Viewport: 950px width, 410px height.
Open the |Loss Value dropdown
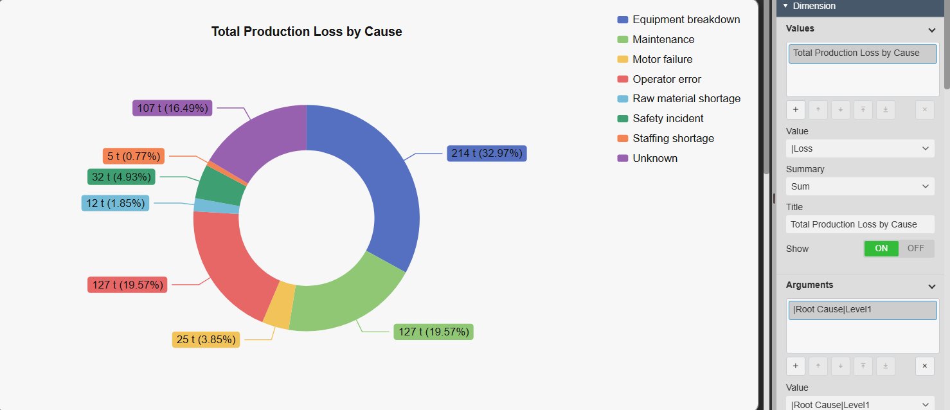(860, 148)
